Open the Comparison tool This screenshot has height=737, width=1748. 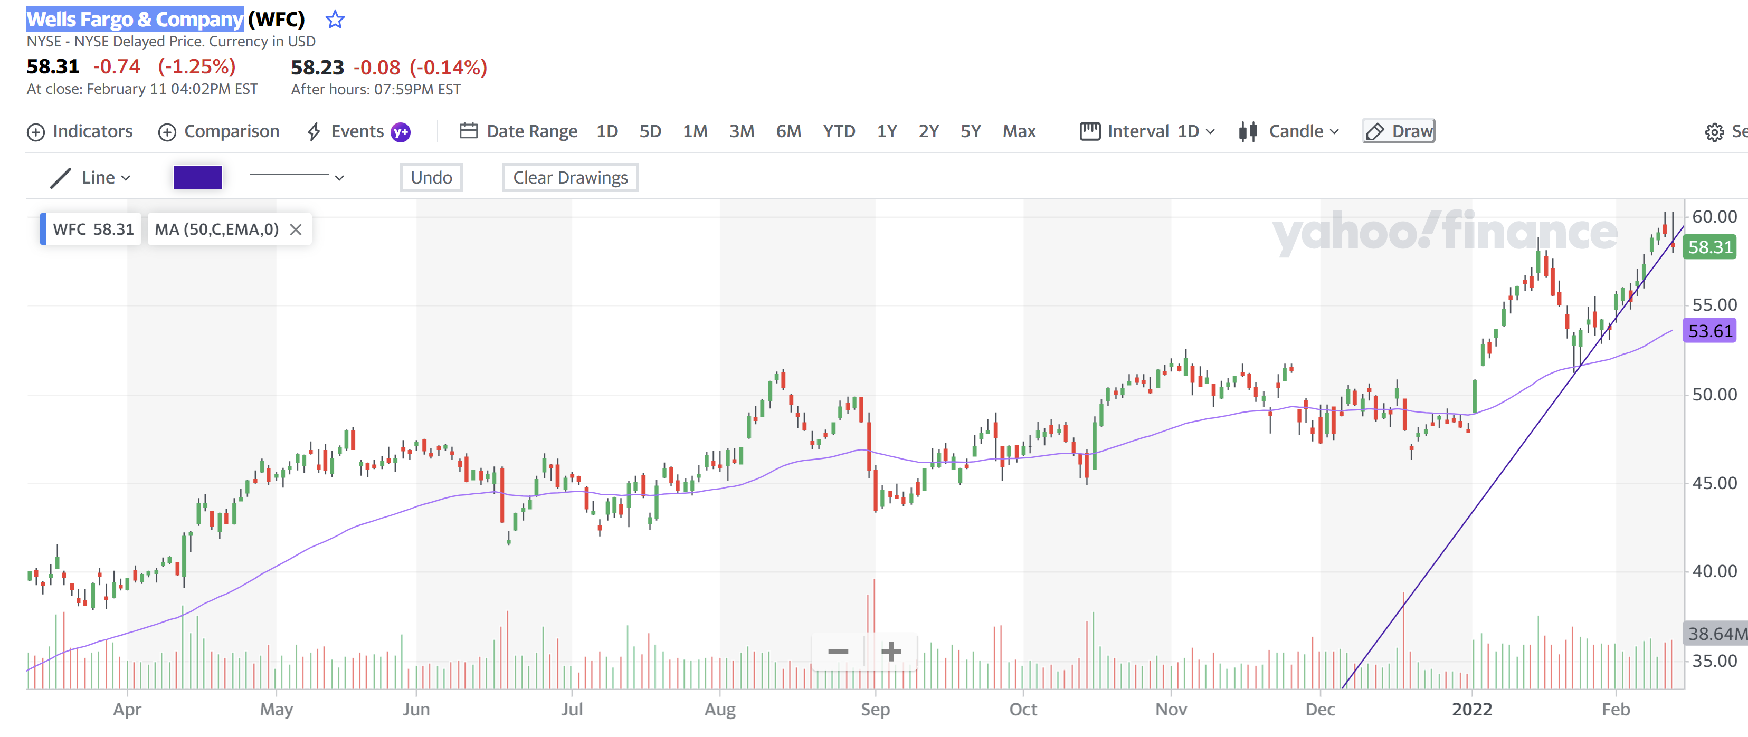218,131
